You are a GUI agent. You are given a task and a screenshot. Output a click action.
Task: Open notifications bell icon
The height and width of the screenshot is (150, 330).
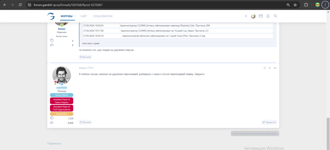pyautogui.click(x=268, y=16)
